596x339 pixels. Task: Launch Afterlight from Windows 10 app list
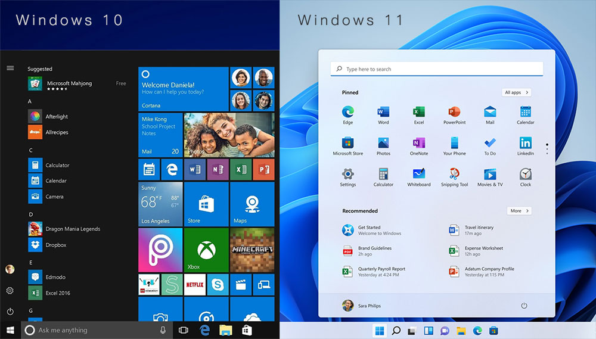click(48, 116)
